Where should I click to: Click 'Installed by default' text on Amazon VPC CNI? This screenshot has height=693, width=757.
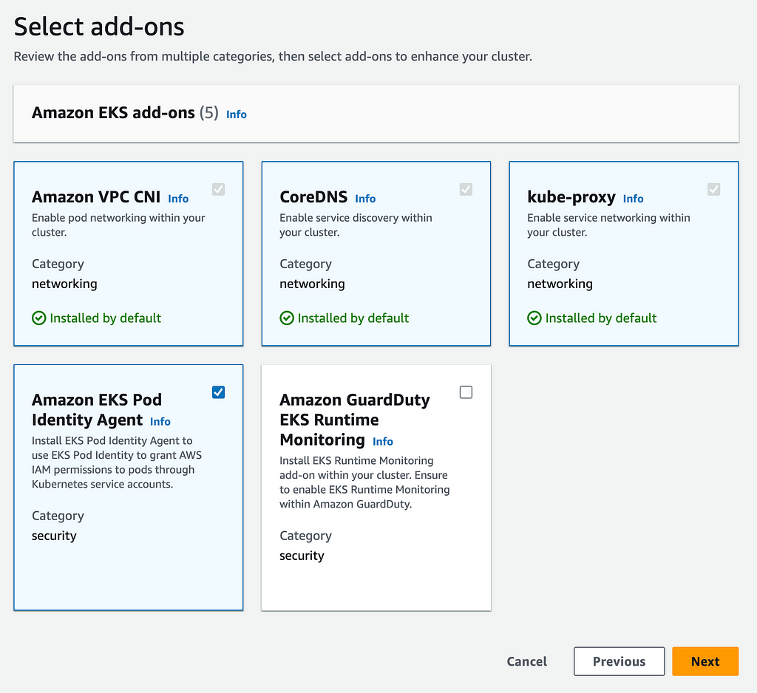[x=105, y=318]
